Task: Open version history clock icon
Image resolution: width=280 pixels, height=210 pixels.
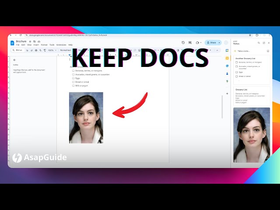Action: [183, 43]
